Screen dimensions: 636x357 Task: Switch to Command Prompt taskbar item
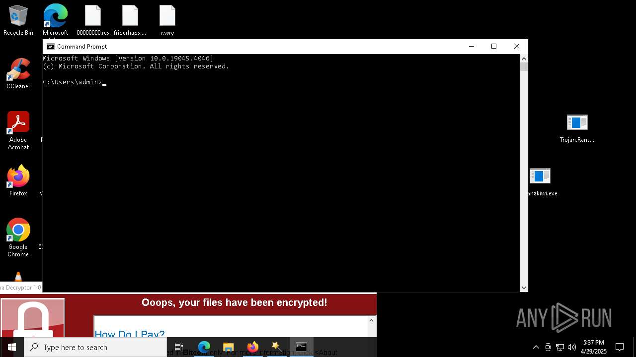click(x=301, y=347)
